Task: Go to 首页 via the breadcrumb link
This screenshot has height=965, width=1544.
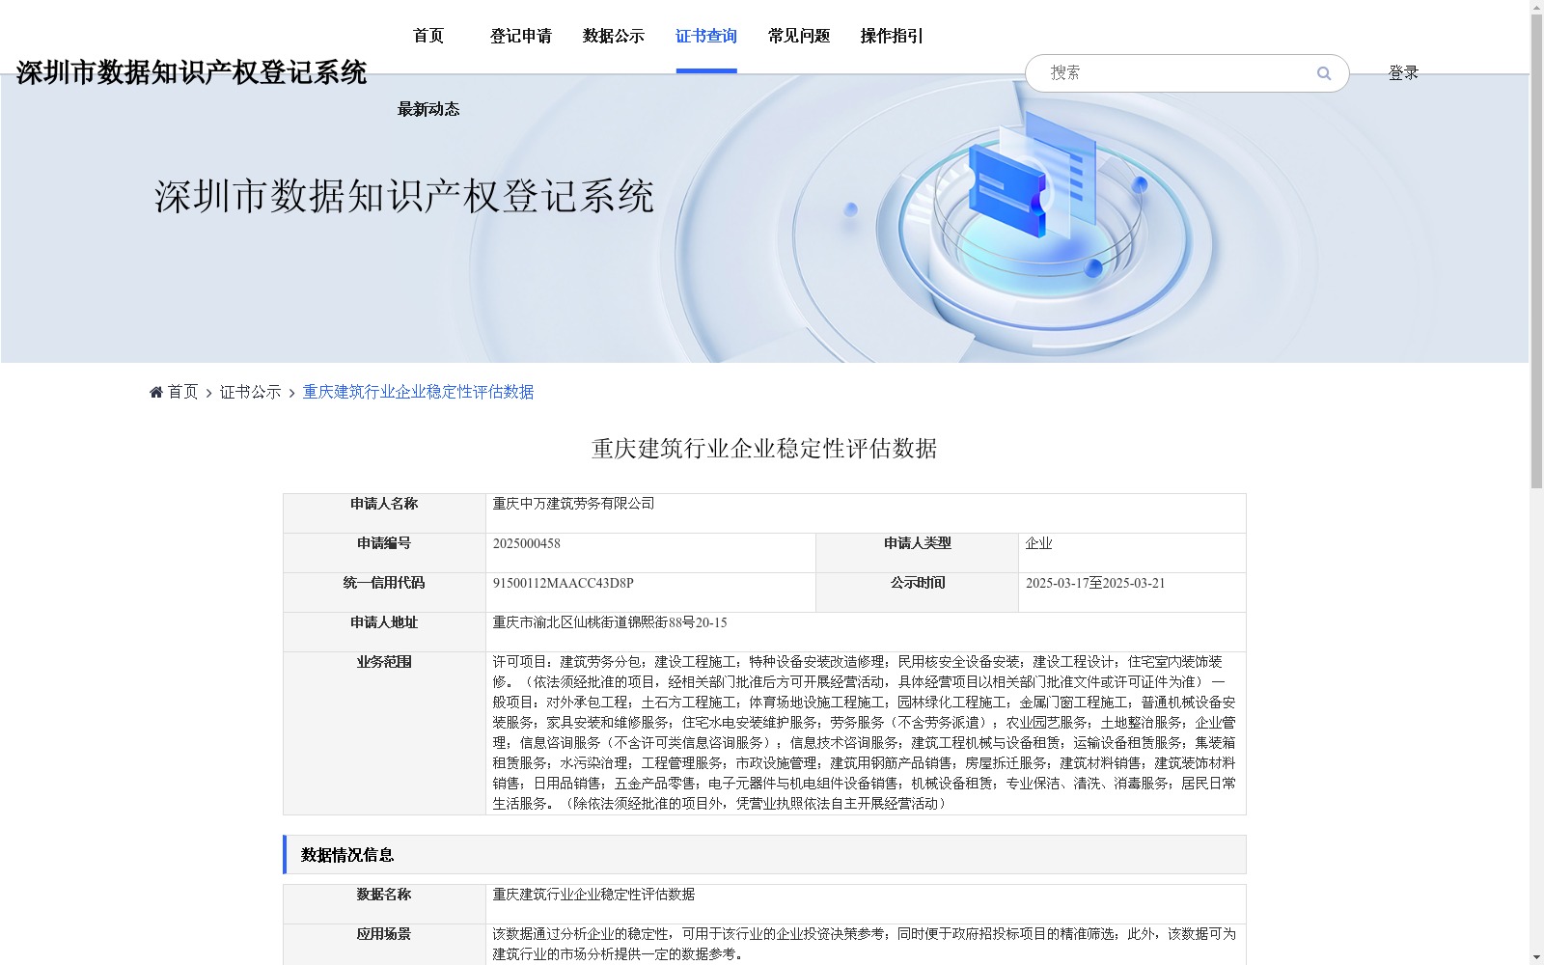Action: point(183,392)
